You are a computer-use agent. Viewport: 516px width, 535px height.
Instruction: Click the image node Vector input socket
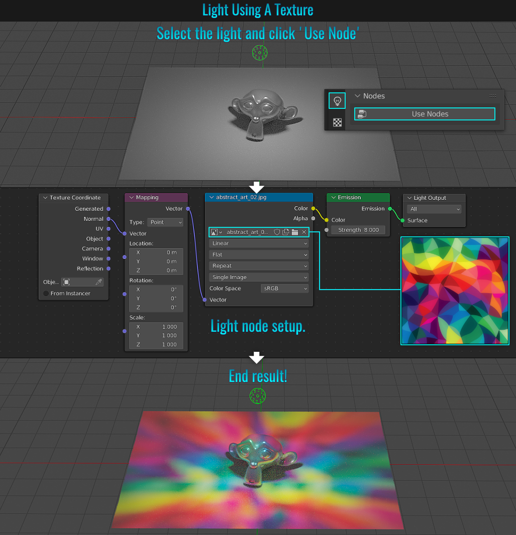point(204,300)
